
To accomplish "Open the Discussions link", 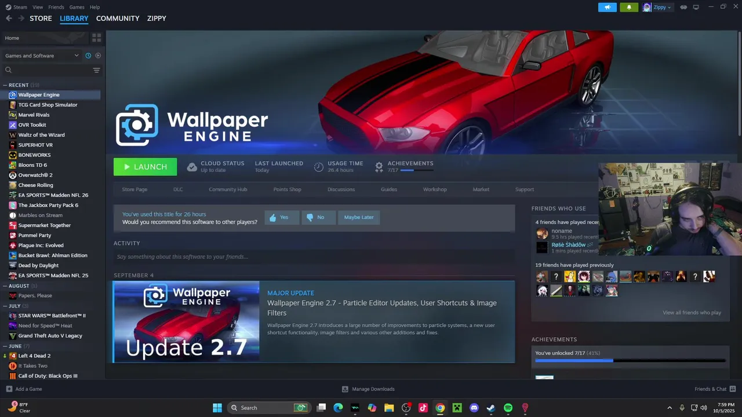I will click(x=341, y=189).
